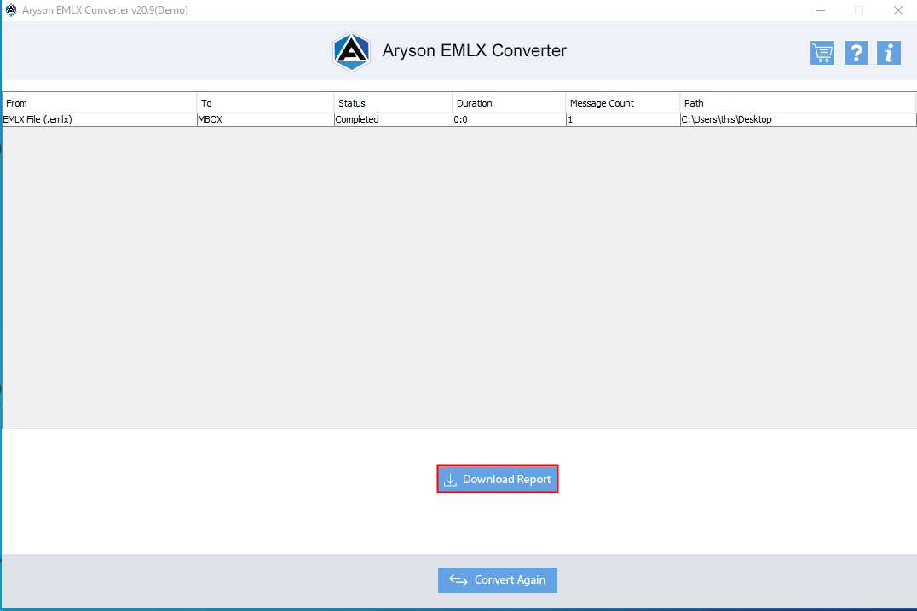Select the 'C:\Users\this\Desktop' path cell
917x611 pixels.
(x=798, y=119)
